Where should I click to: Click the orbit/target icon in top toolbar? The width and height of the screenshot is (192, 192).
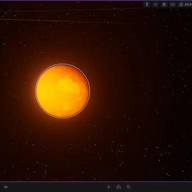click(155, 4)
